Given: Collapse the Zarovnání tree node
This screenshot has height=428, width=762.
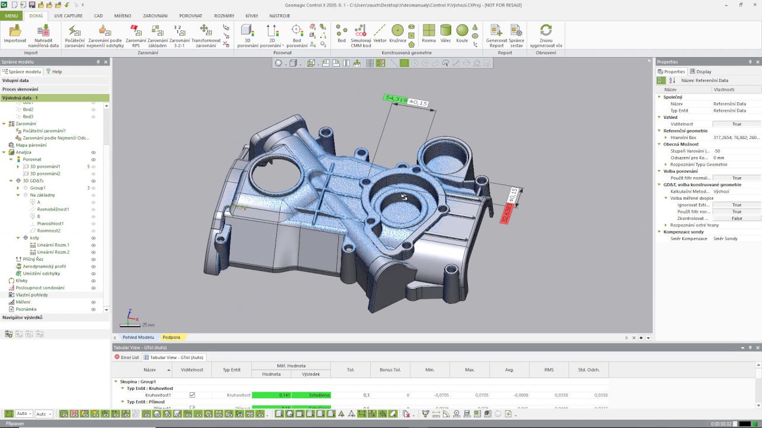Looking at the screenshot, I should pyautogui.click(x=4, y=124).
